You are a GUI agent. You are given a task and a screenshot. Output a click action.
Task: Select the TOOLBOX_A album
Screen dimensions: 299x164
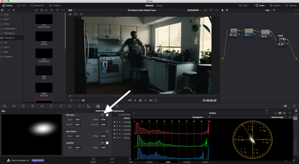point(9,33)
